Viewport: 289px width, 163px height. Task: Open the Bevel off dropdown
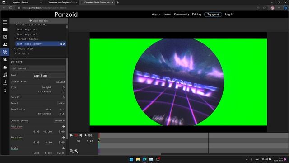coord(61,103)
